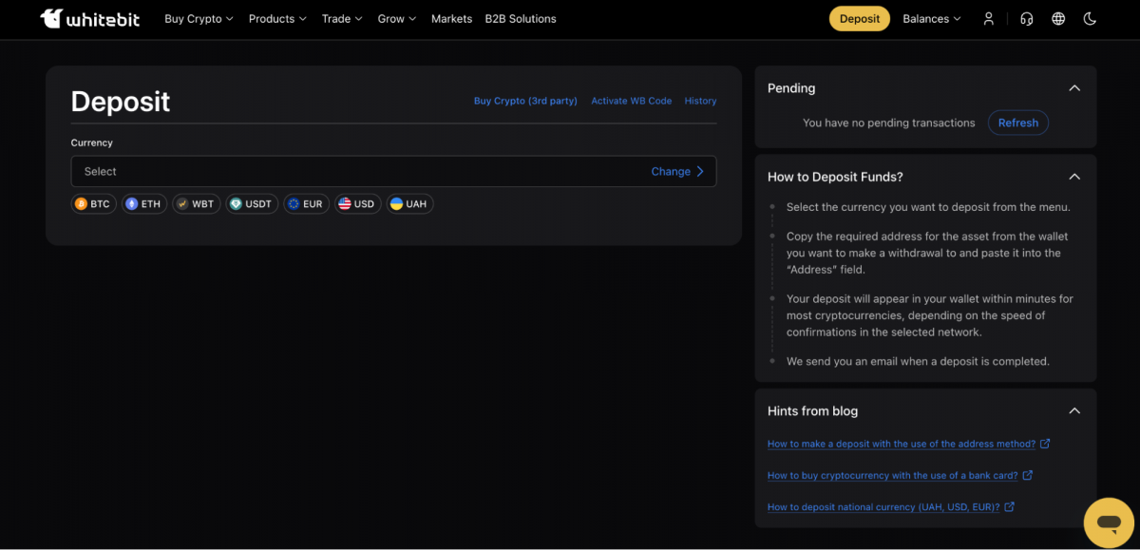Collapse the Hints from blog section
This screenshot has height=550, width=1140.
coord(1074,411)
